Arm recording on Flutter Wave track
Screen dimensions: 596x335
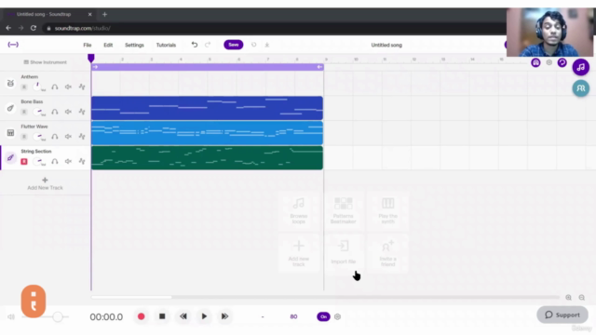coord(24,137)
